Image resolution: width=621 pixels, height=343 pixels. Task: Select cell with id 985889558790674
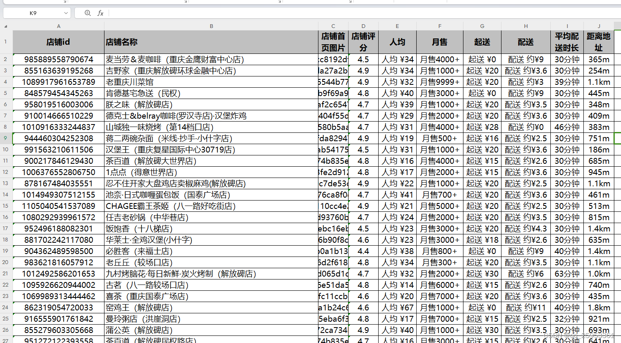tap(59, 59)
